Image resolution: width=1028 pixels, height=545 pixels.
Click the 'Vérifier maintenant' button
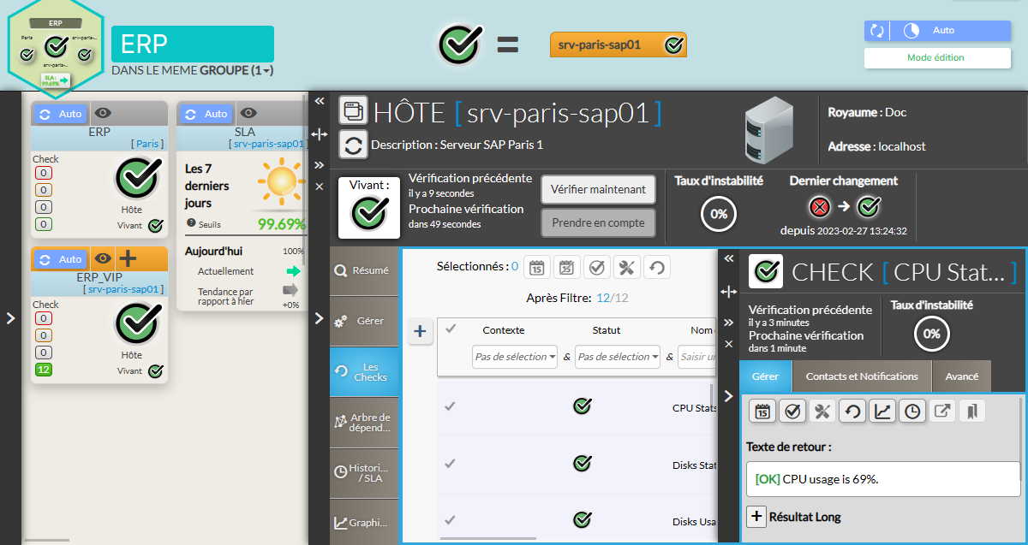598,189
